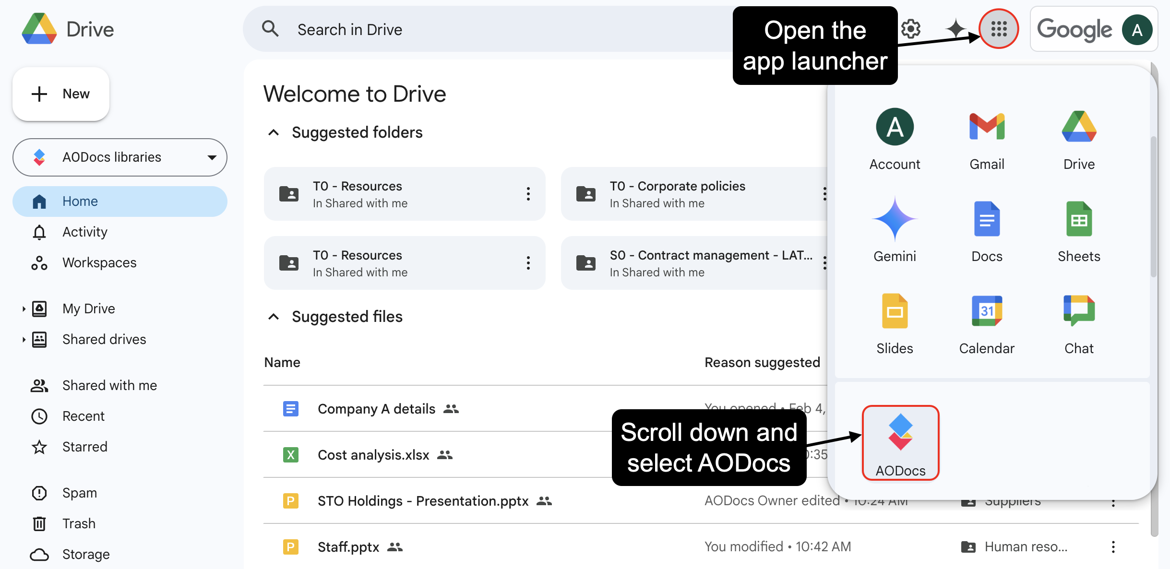Expand the Shared drives tree arrow
This screenshot has width=1170, height=569.
[24, 340]
